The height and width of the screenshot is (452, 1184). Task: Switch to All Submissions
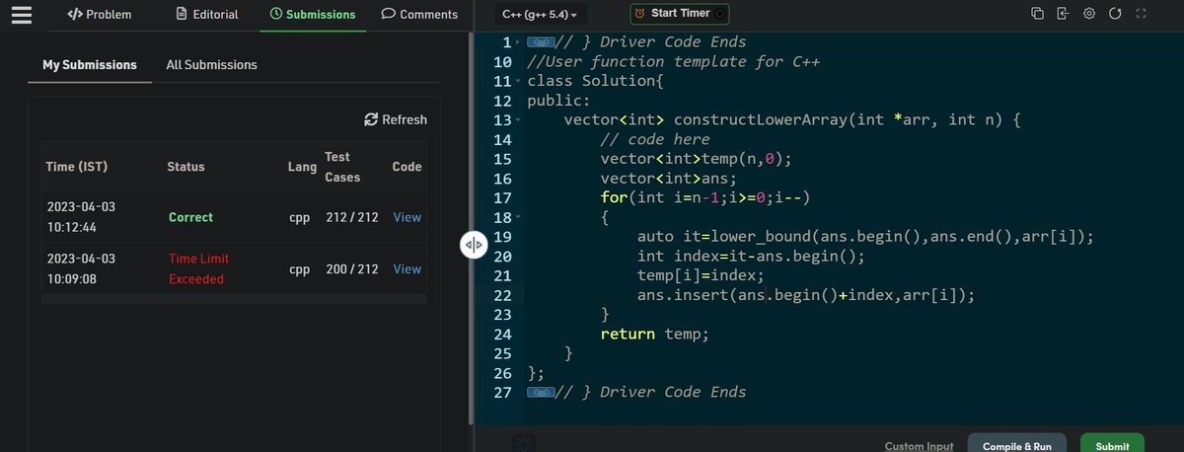tap(212, 64)
